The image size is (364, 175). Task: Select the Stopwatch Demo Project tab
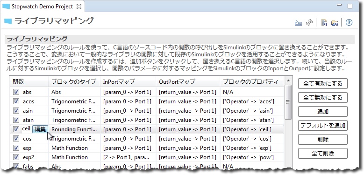(x=42, y=7)
